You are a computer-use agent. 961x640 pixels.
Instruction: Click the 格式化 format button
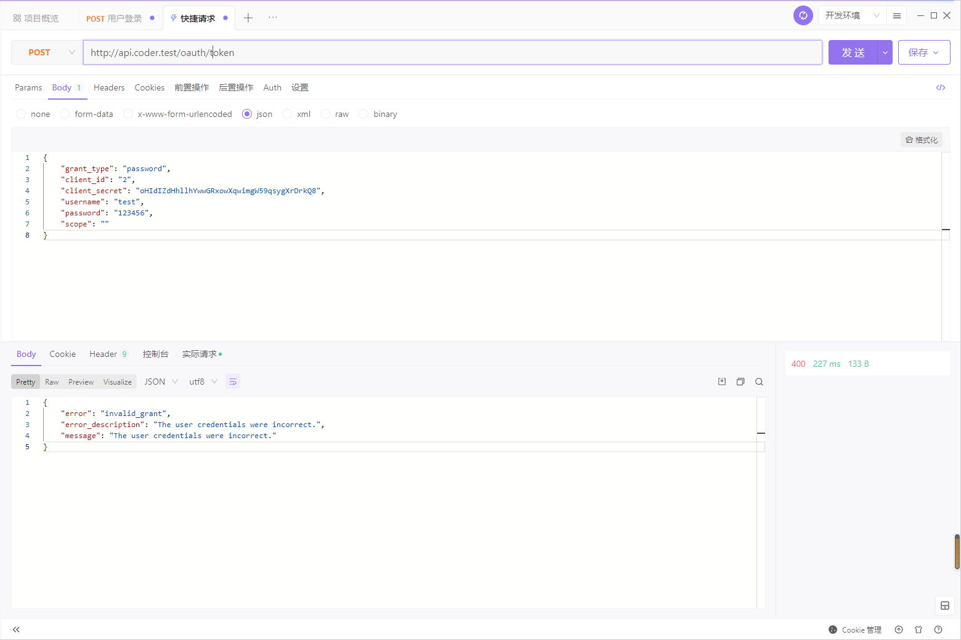(x=922, y=140)
